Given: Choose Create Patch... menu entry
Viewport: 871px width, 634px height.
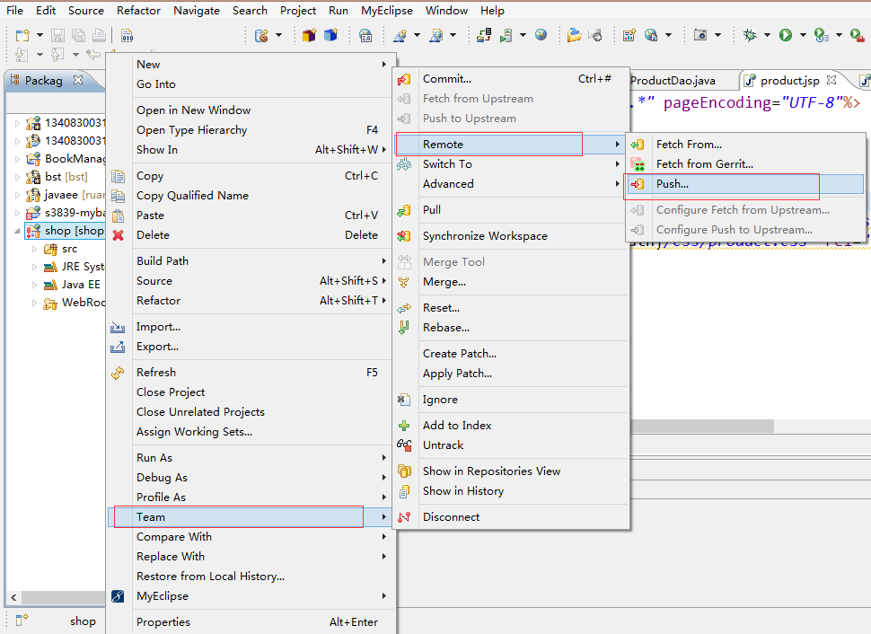Looking at the screenshot, I should 460,354.
